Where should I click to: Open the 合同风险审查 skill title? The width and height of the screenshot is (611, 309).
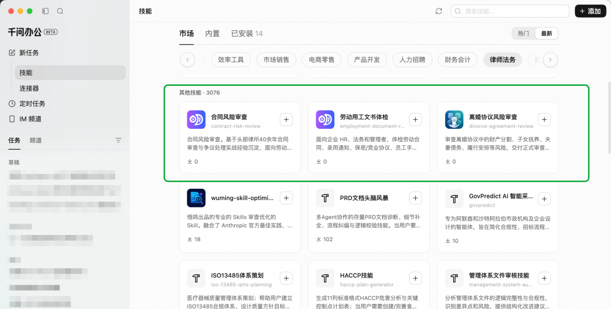tap(229, 117)
